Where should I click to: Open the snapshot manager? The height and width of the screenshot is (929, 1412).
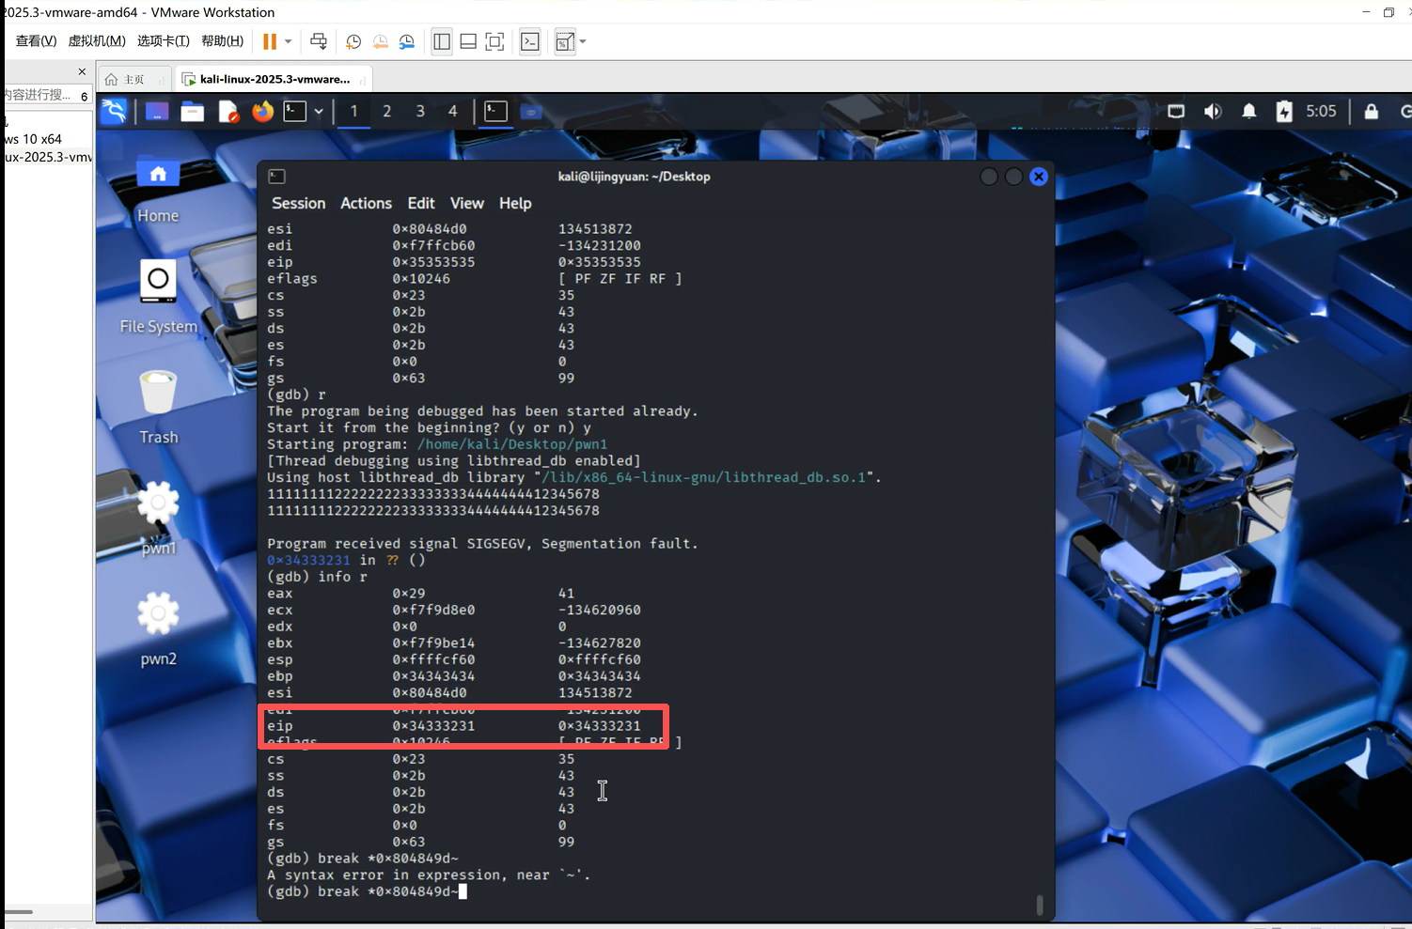[x=407, y=41]
